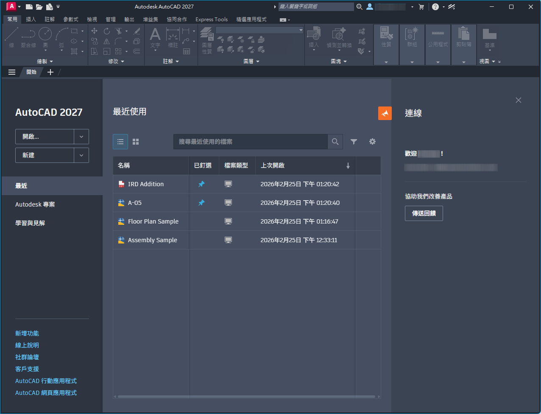Click the Table icon in the Annotation panel
Screen dimensions: 541x414
(x=187, y=51)
